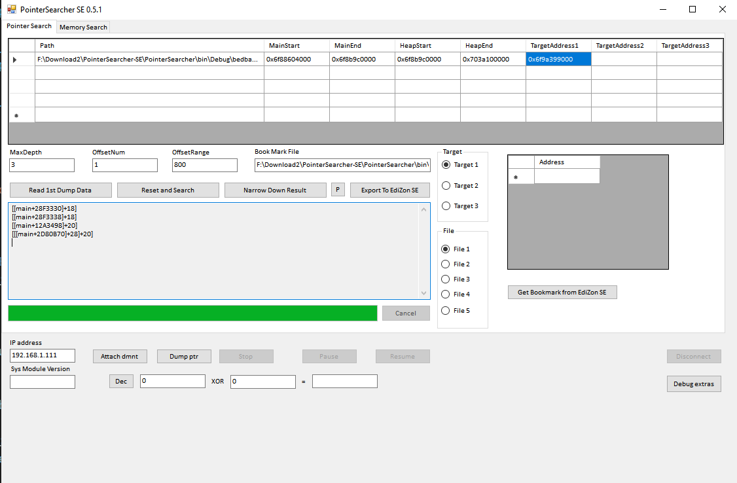Screen dimensions: 737x483
Task: Open Debug extras
Action: [x=694, y=384]
